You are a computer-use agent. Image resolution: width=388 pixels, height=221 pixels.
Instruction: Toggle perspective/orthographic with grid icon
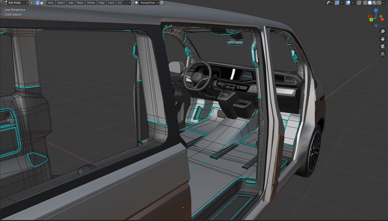pos(383,53)
